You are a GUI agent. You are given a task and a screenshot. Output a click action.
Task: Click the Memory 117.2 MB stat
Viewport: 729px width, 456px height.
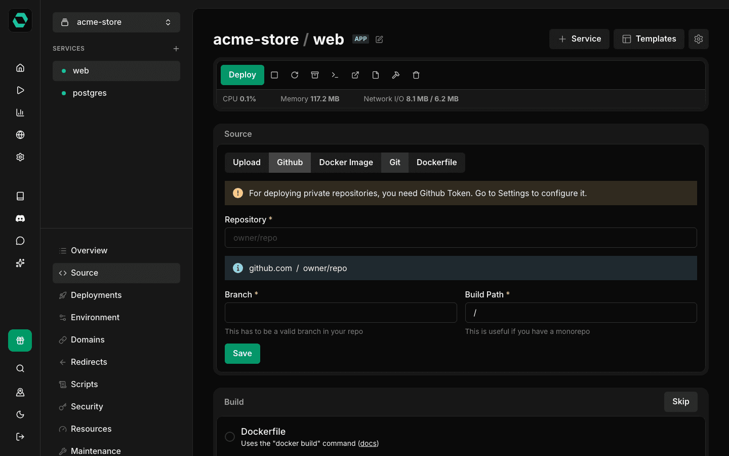(x=310, y=99)
